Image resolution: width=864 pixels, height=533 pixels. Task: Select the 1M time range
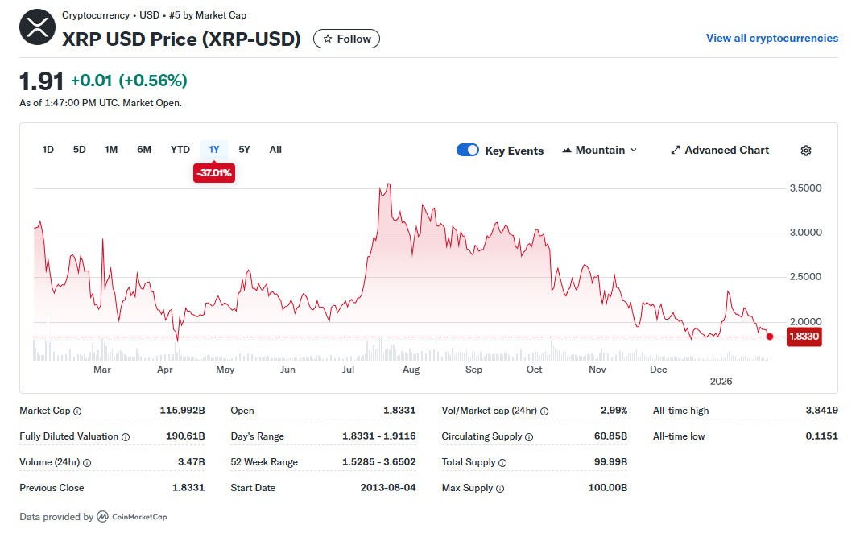point(111,150)
